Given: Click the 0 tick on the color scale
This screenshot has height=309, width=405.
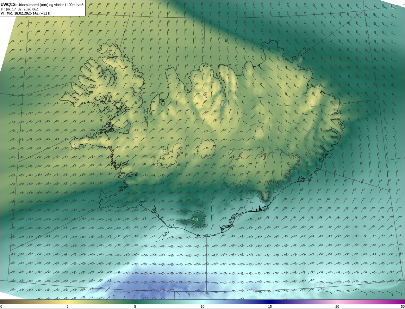Looking at the screenshot, I should [x=1, y=306].
